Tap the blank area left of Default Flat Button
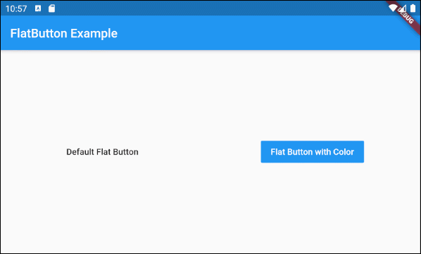The height and width of the screenshot is (254, 421). coord(28,152)
